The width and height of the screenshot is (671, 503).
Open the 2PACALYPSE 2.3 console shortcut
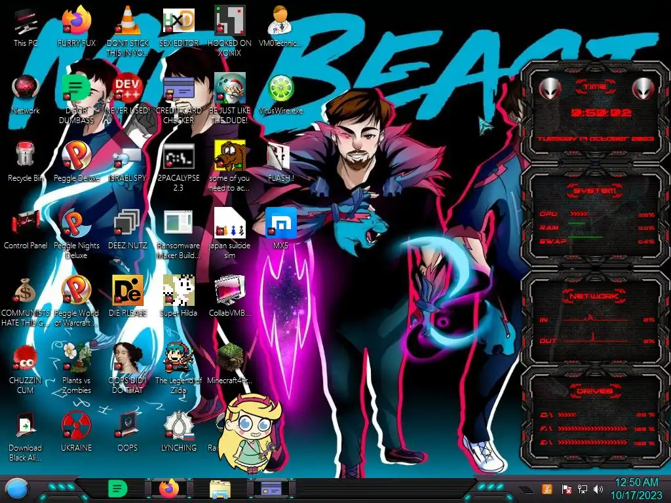178,167
